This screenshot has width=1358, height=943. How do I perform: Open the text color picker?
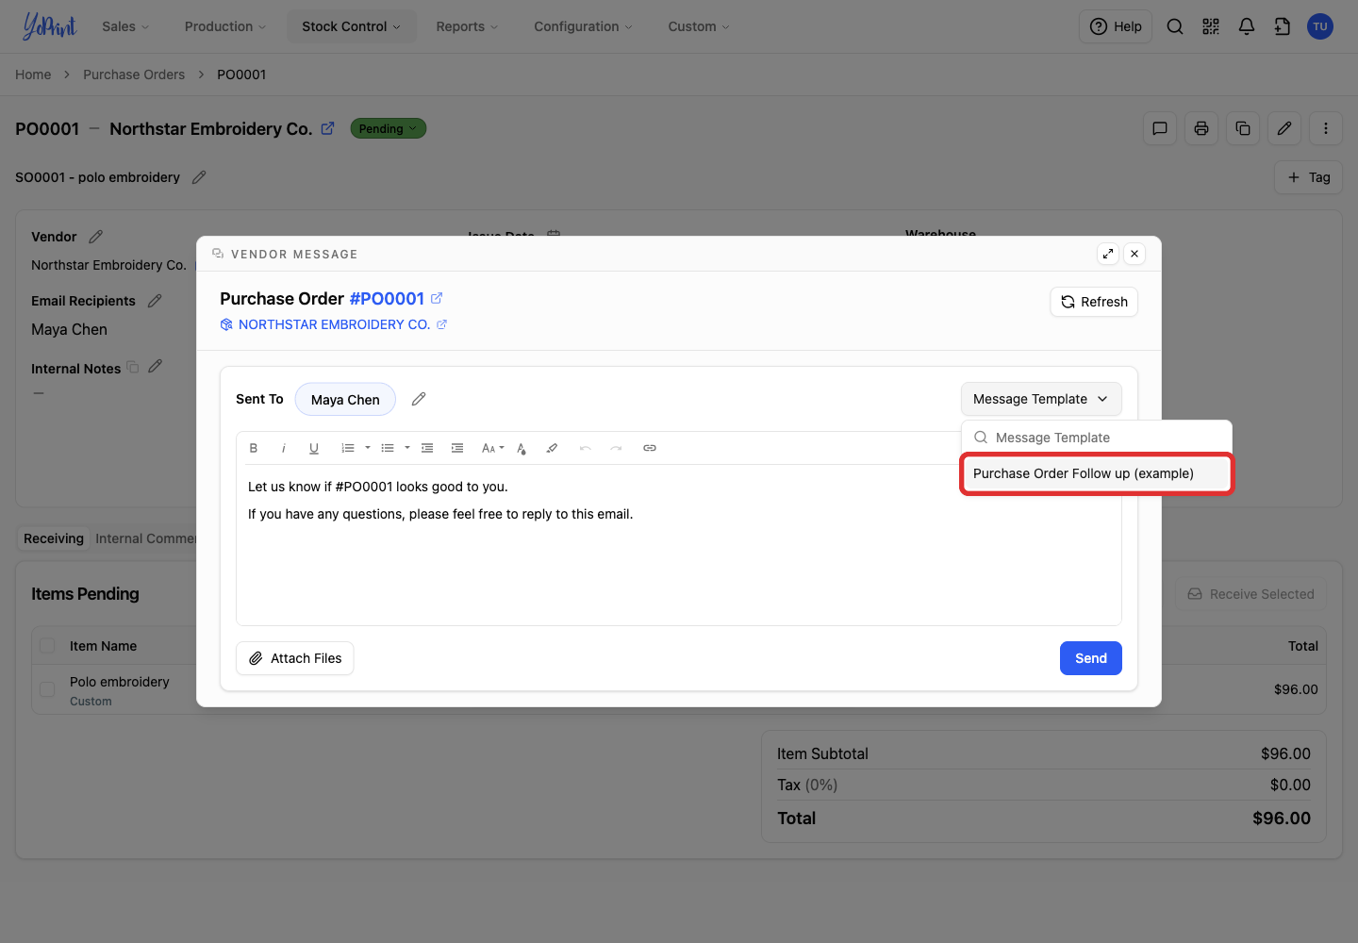(x=522, y=448)
